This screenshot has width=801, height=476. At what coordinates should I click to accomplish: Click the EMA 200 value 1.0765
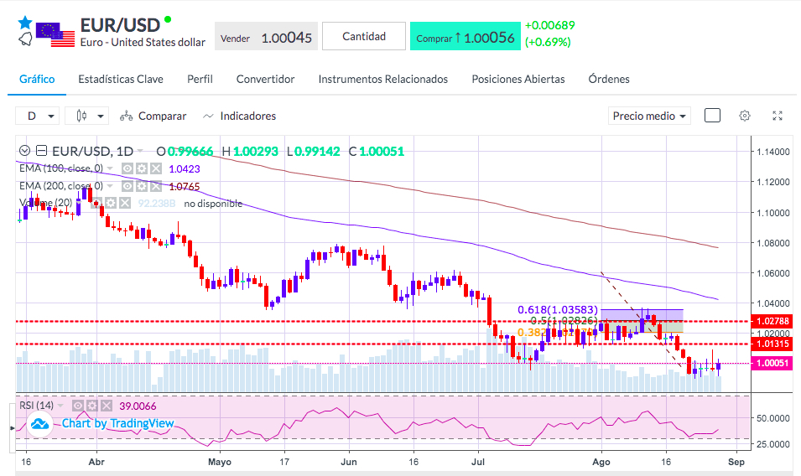pyautogui.click(x=185, y=187)
